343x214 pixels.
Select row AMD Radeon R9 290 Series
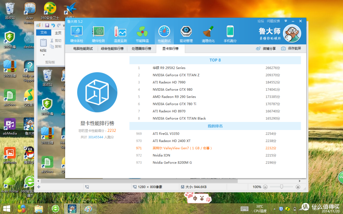215,97
